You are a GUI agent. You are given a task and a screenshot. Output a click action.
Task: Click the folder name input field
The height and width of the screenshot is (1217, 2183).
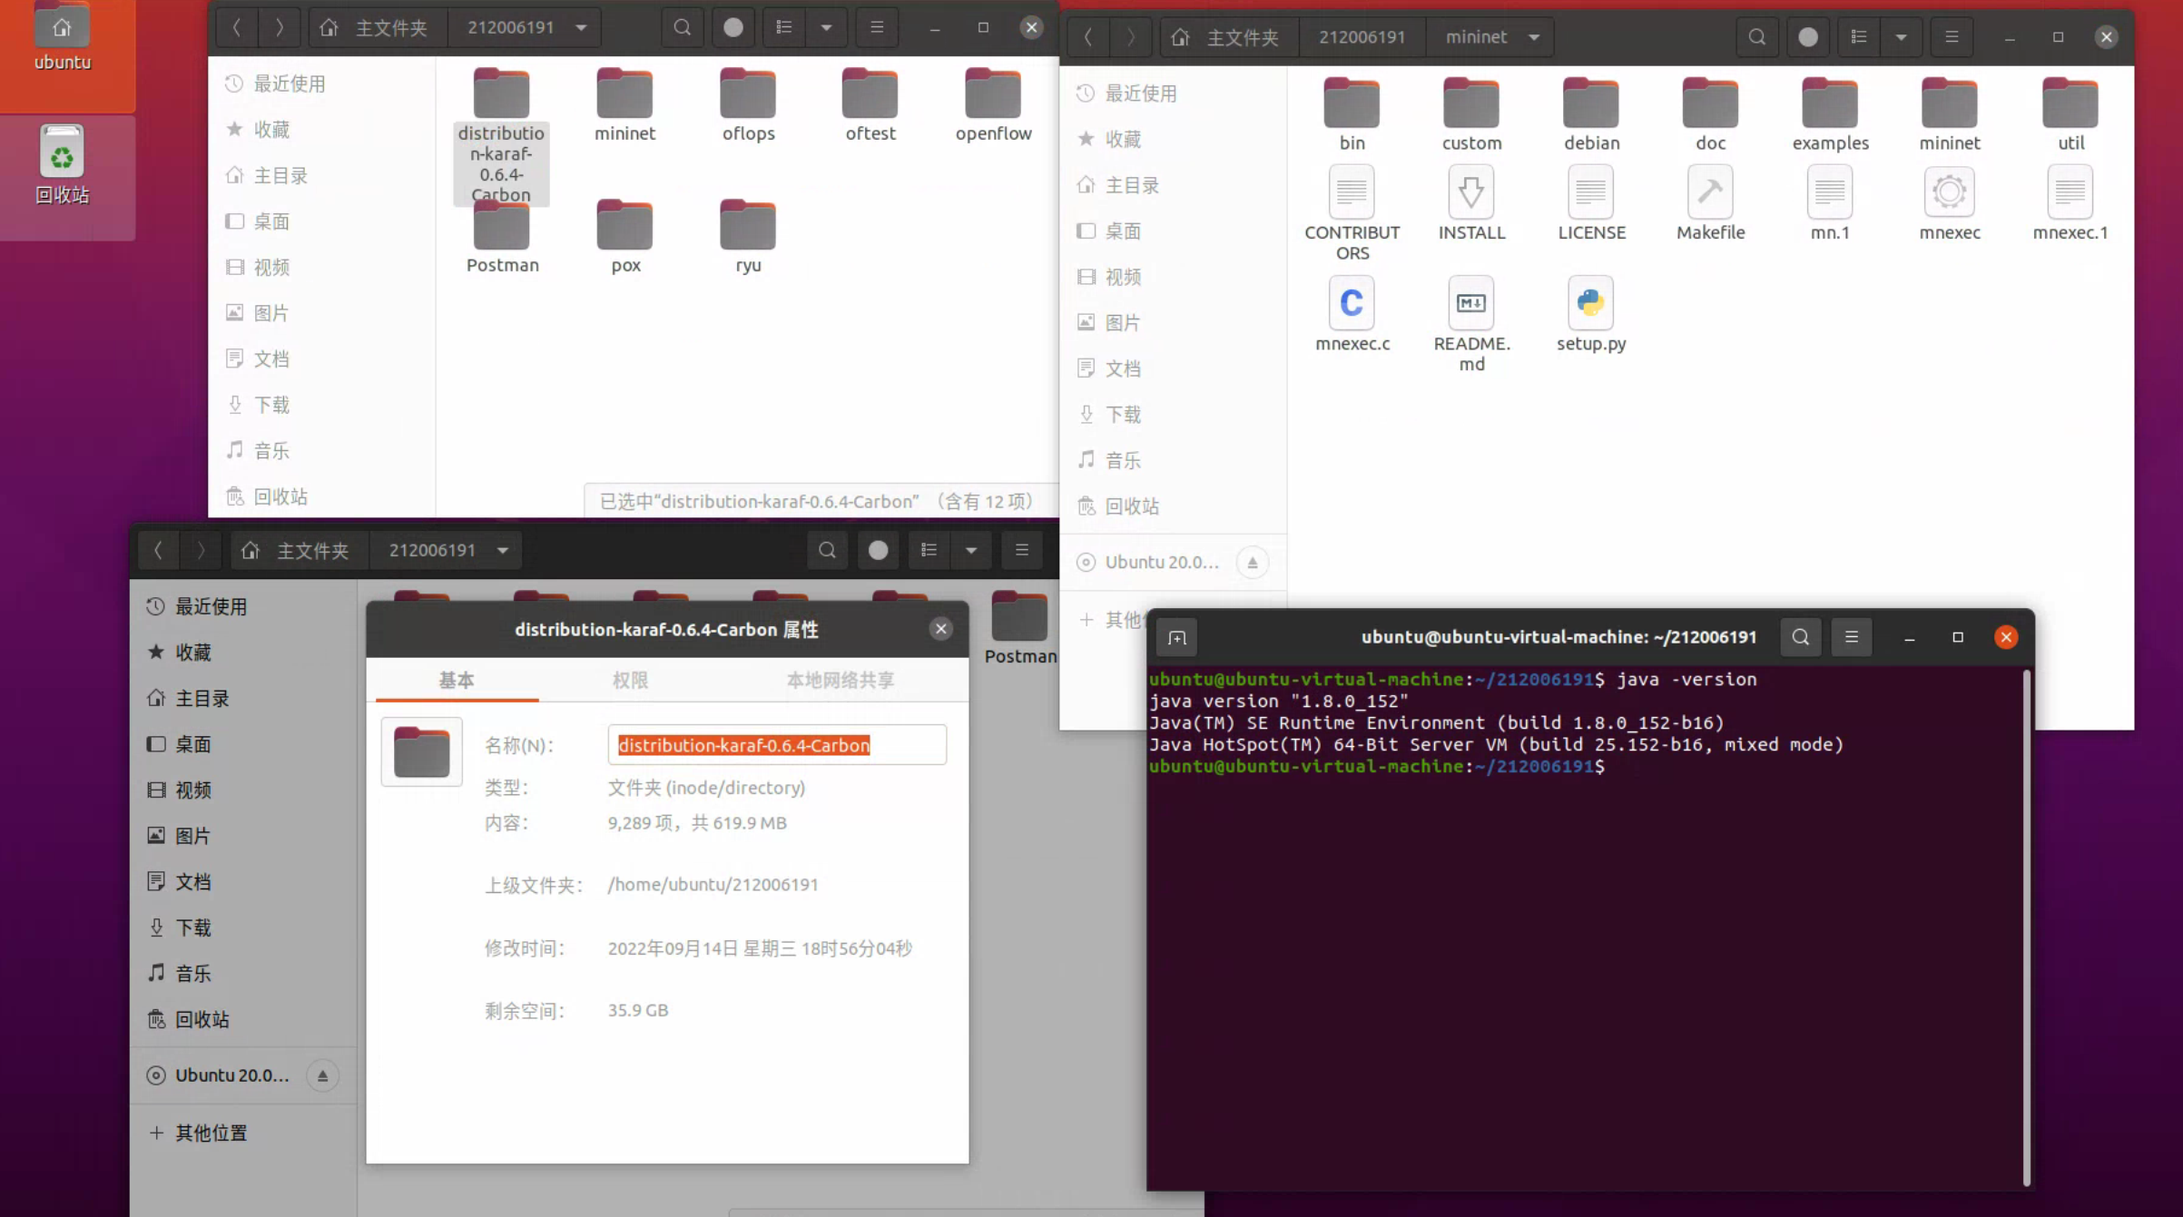coord(776,745)
